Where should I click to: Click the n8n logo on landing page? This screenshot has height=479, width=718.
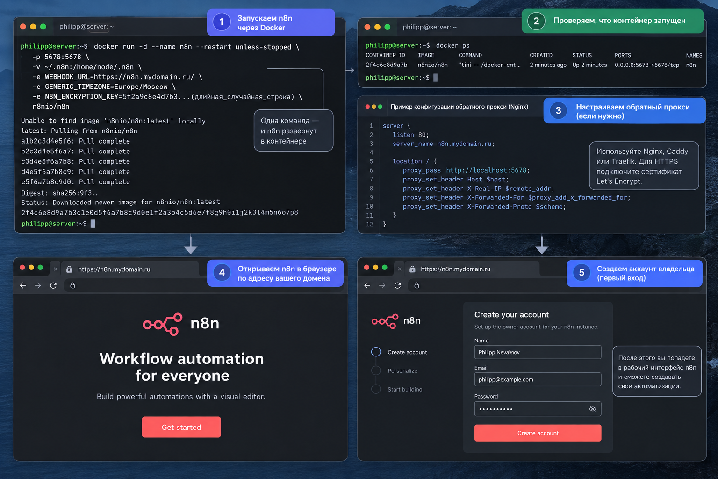[181, 324]
